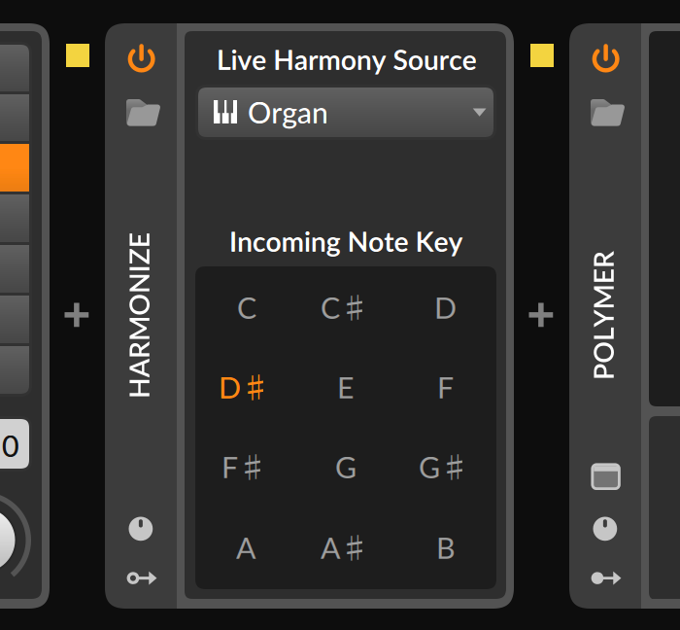
Task: Open Harmonize preset folder icon
Action: [142, 113]
